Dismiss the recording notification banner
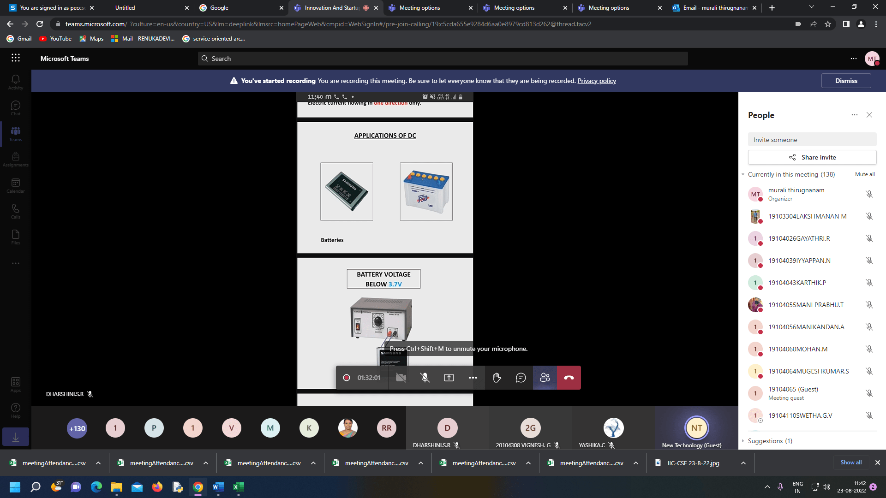Screen dimensions: 886x498 (846, 81)
